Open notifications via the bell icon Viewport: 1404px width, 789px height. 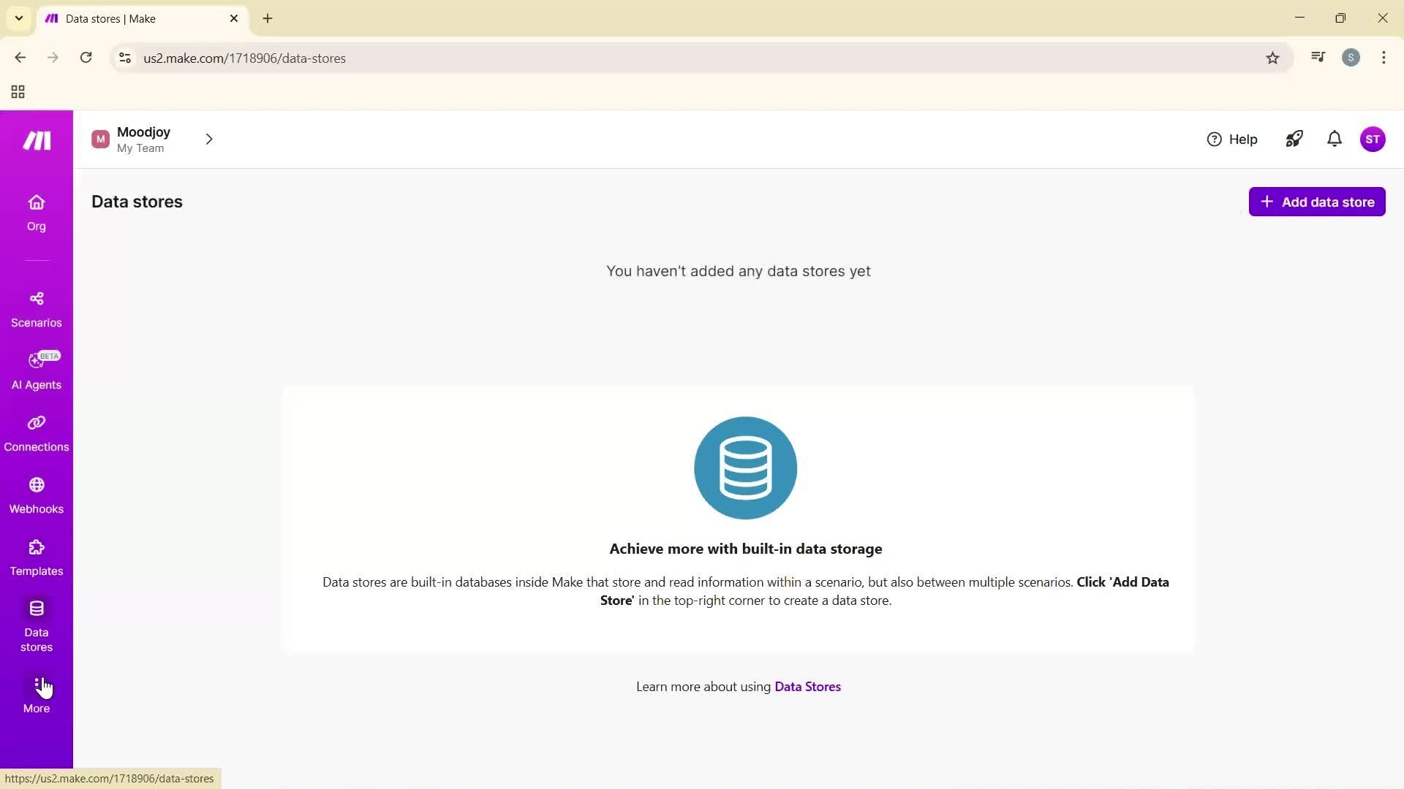point(1334,139)
